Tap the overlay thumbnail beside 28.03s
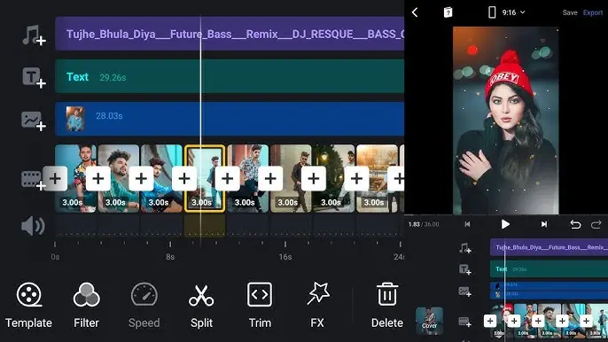This screenshot has width=608, height=342. [x=75, y=119]
